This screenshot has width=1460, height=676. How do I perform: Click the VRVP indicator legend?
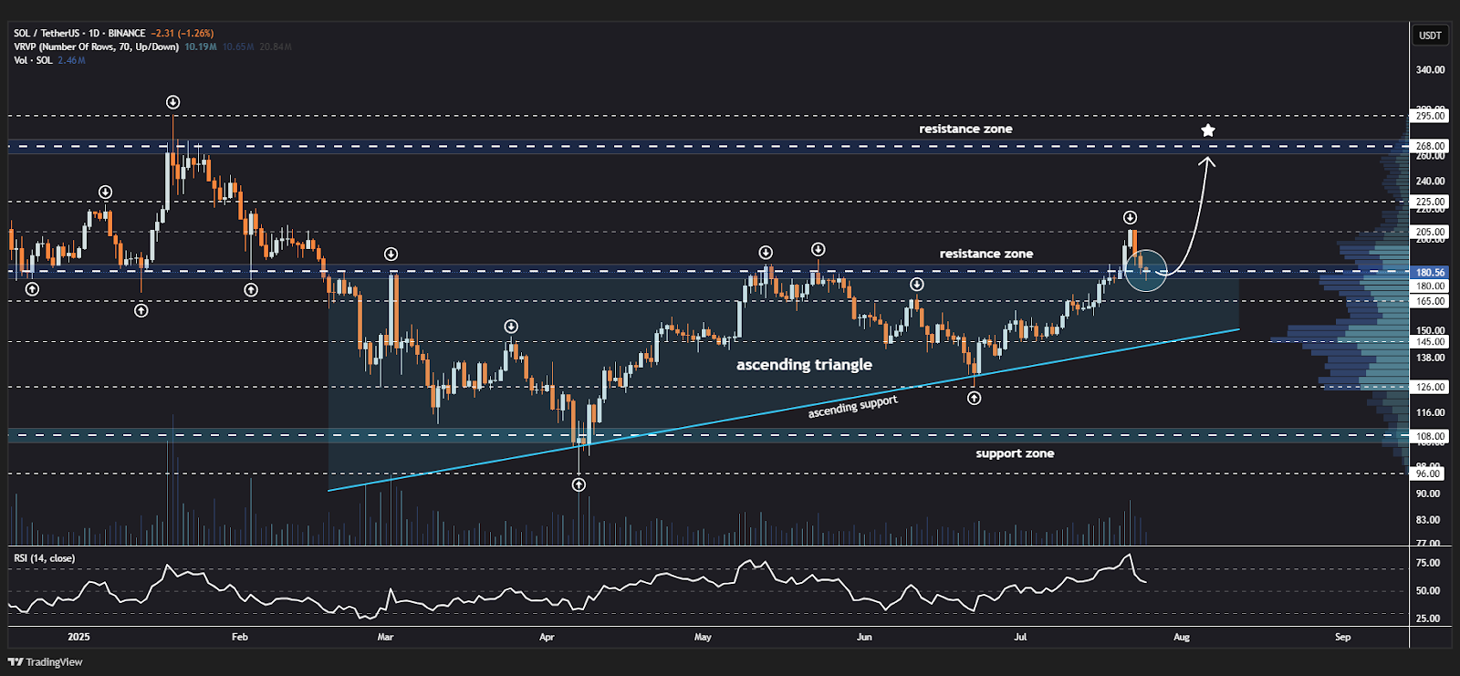pyautogui.click(x=96, y=47)
